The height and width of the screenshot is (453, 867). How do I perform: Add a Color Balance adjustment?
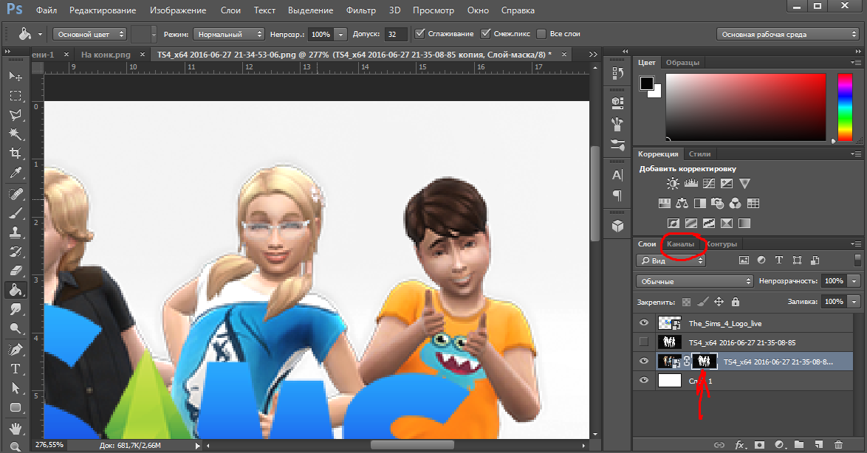pyautogui.click(x=682, y=204)
